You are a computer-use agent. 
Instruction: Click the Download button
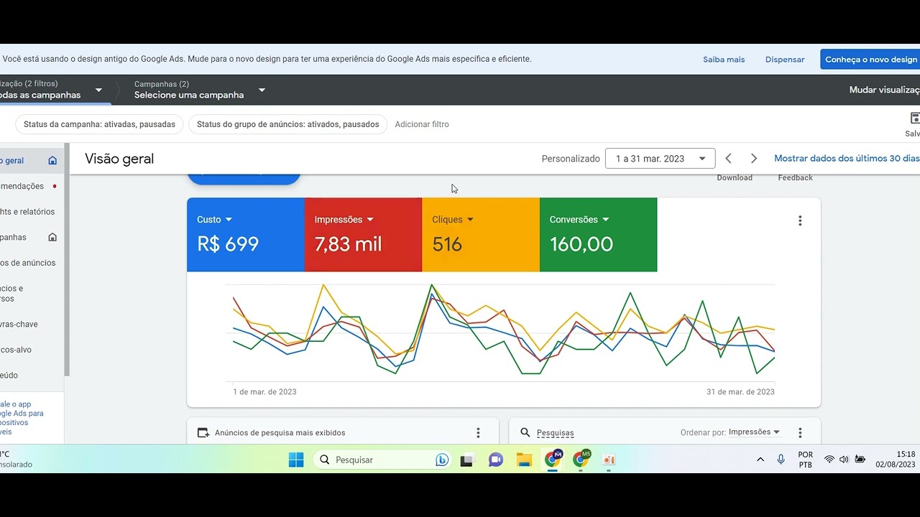735,177
